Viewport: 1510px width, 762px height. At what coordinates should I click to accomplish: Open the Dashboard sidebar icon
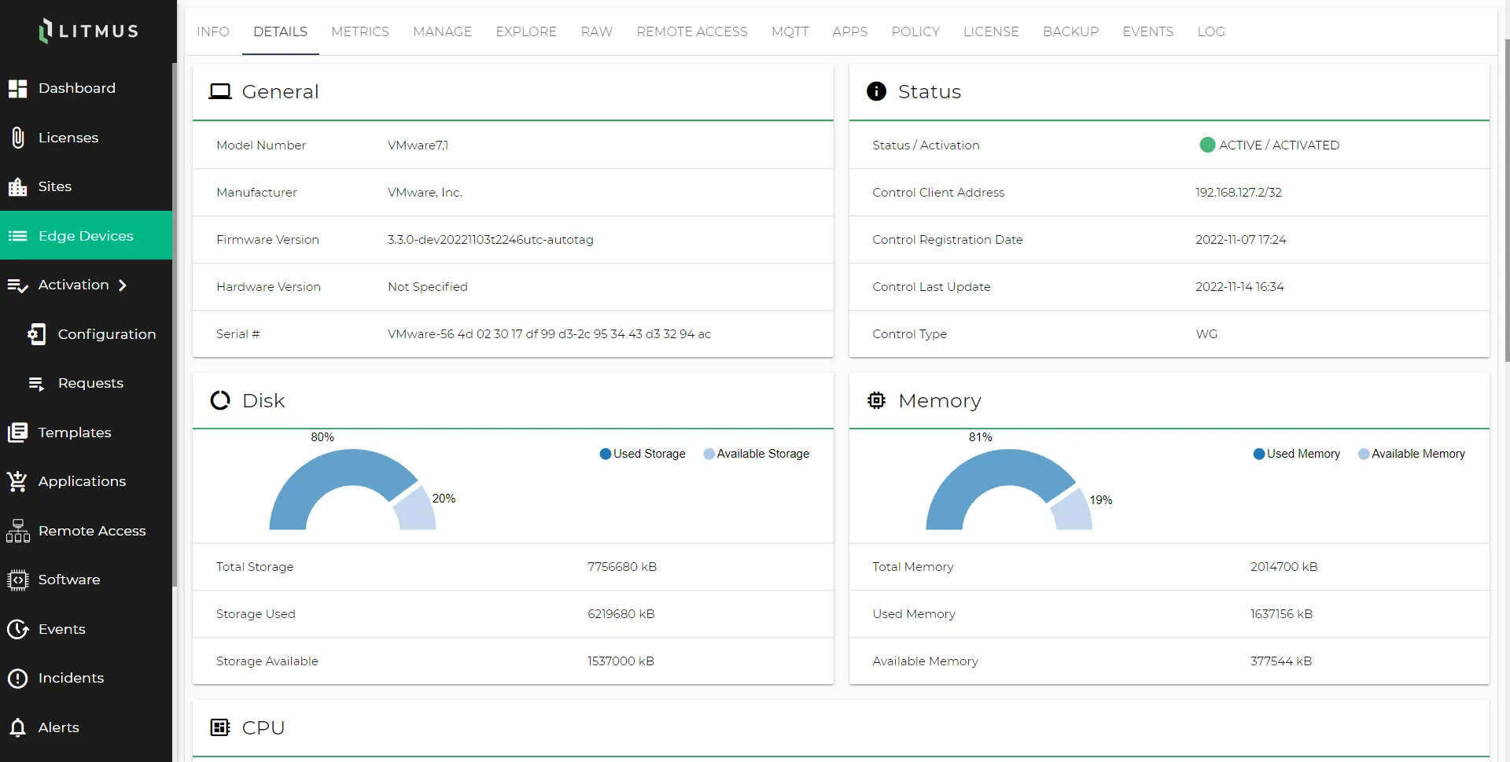click(x=17, y=89)
